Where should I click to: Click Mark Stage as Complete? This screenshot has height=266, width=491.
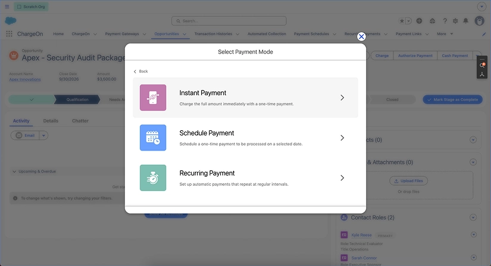coord(452,99)
